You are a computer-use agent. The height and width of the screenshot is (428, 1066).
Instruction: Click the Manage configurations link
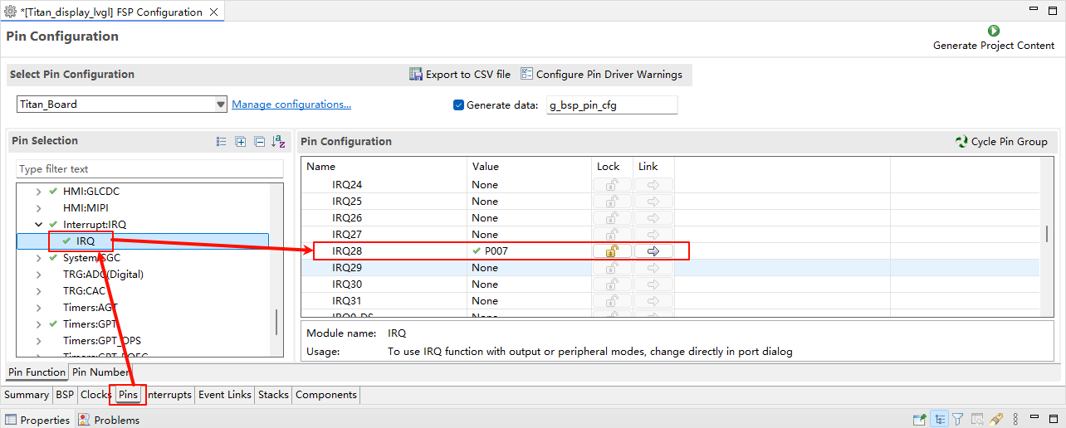point(291,105)
